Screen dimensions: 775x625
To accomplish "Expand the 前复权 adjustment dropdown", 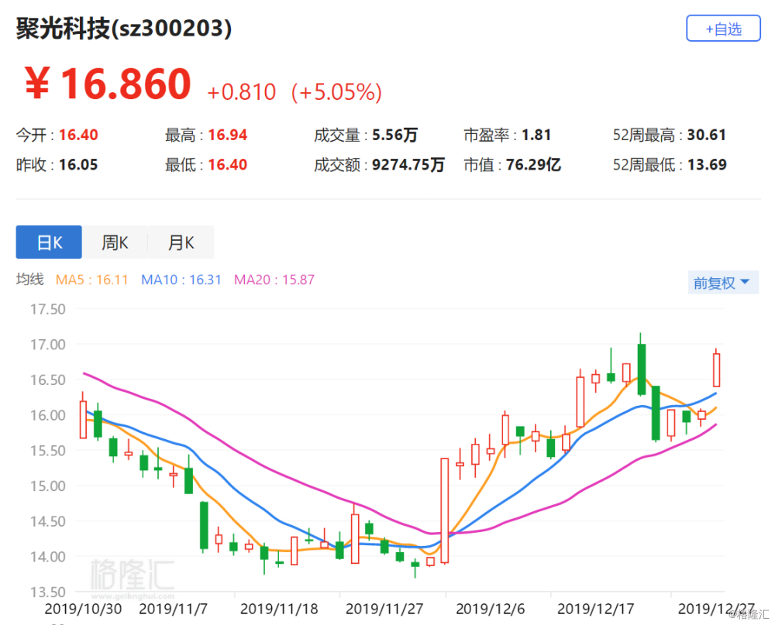I will pyautogui.click(x=722, y=283).
